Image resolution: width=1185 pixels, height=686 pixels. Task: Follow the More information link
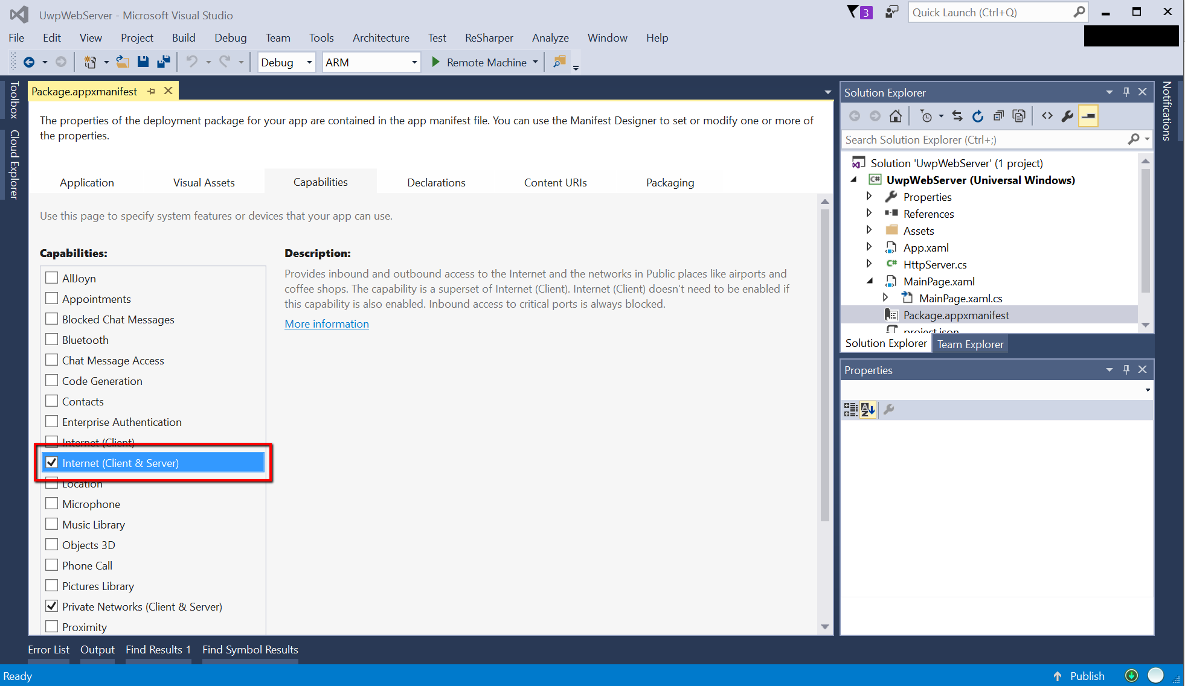point(327,324)
